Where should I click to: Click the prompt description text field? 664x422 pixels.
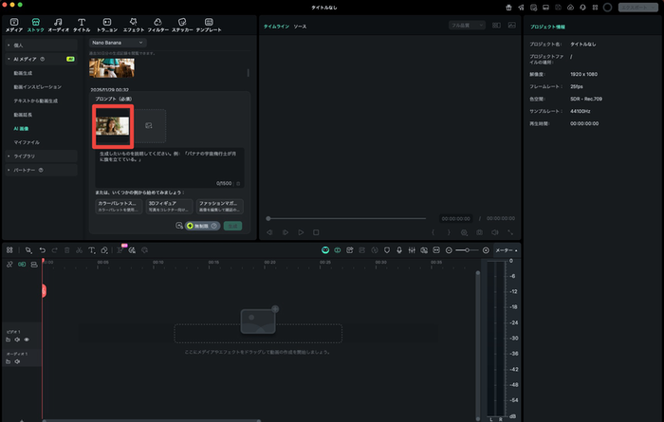click(168, 163)
